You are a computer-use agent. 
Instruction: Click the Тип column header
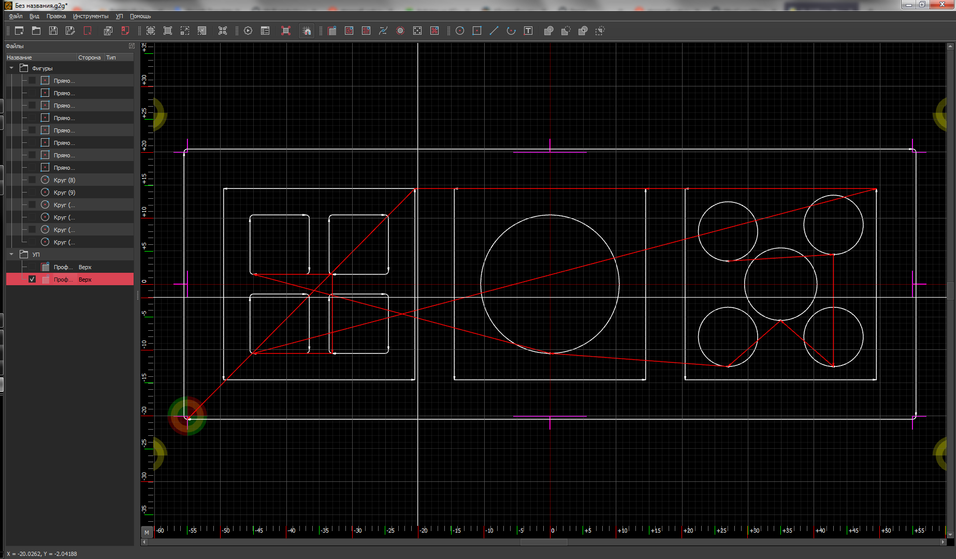[119, 57]
